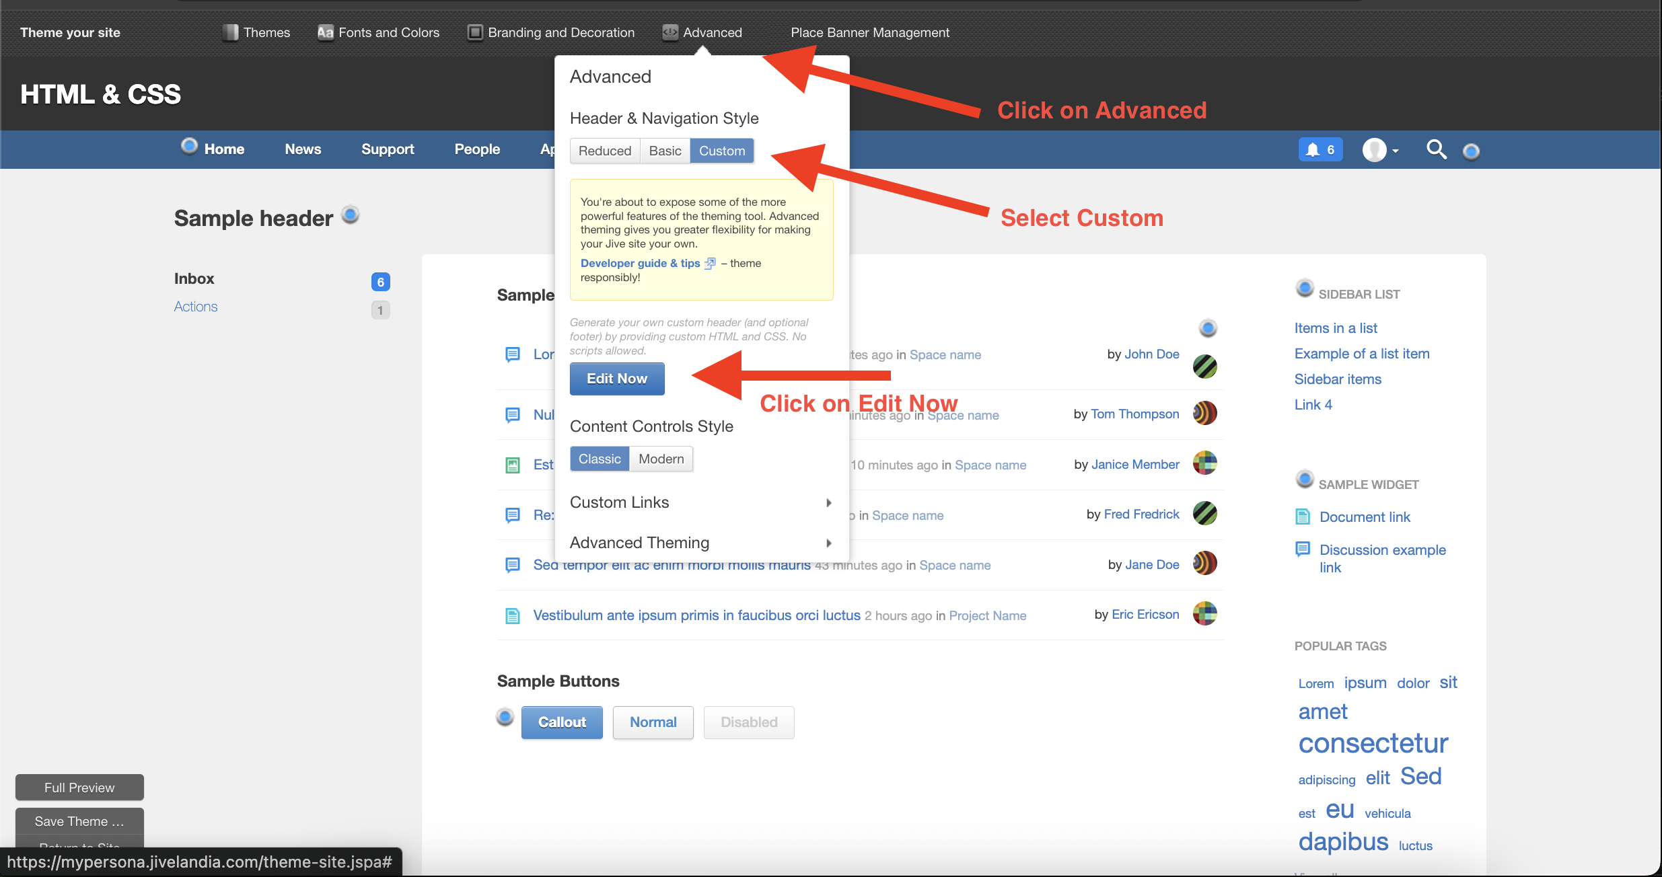Image resolution: width=1662 pixels, height=877 pixels.
Task: Click the blue dot next to Sidebar List
Action: [1304, 288]
